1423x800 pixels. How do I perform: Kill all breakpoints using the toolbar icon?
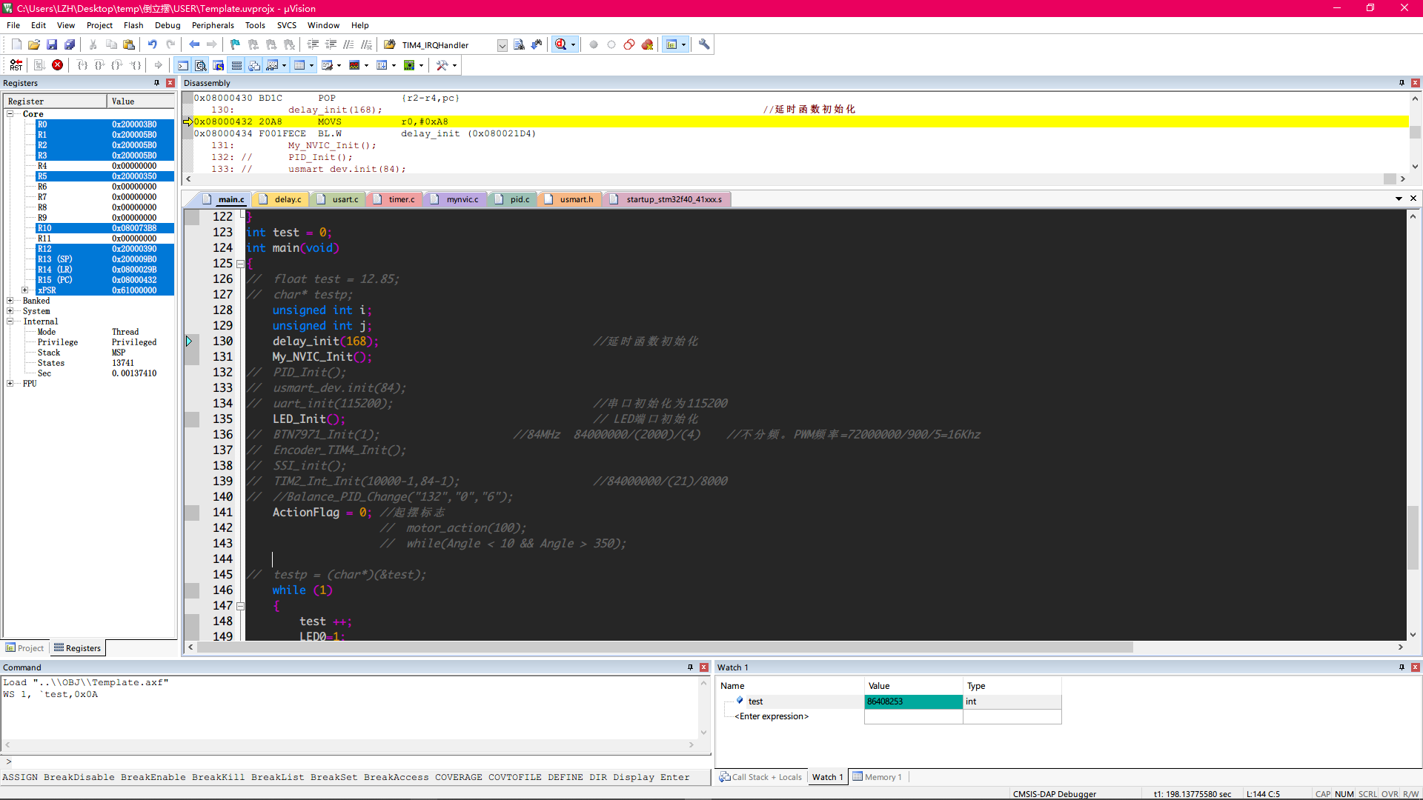647,44
